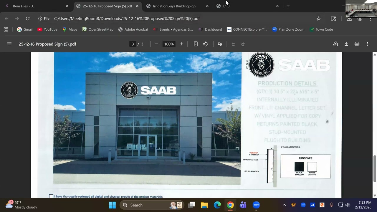Viewport: 377px width, 212px height.
Task: Close the 25-12-16 Proposed Sign tab
Action: click(137, 6)
